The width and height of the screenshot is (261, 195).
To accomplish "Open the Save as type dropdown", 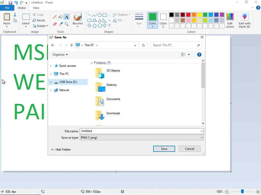I will (202, 137).
